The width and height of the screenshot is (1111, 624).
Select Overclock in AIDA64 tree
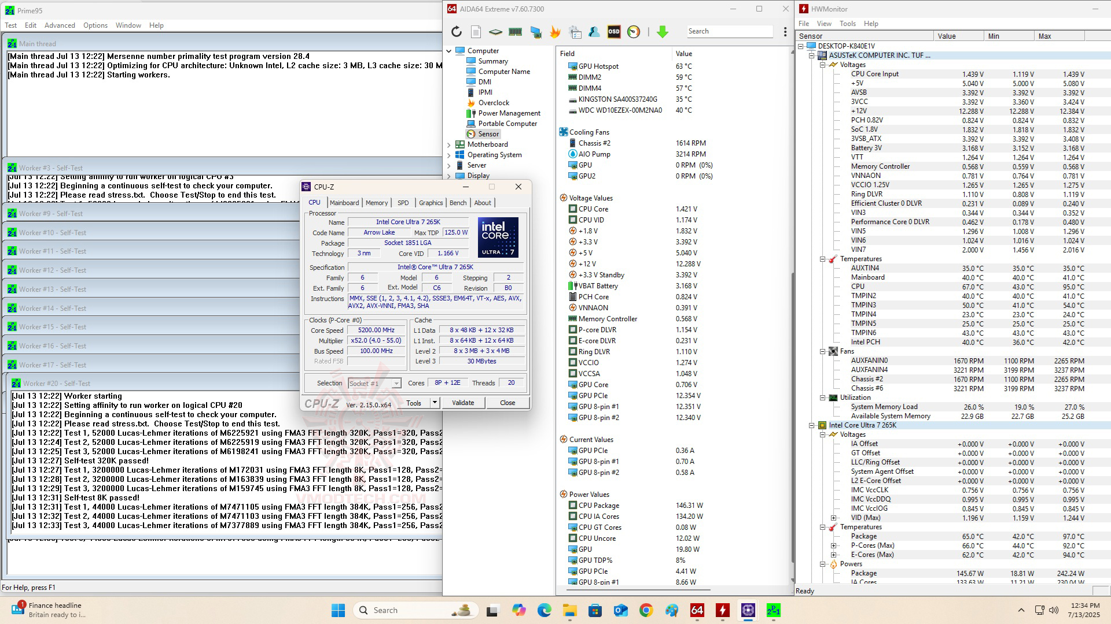(493, 103)
